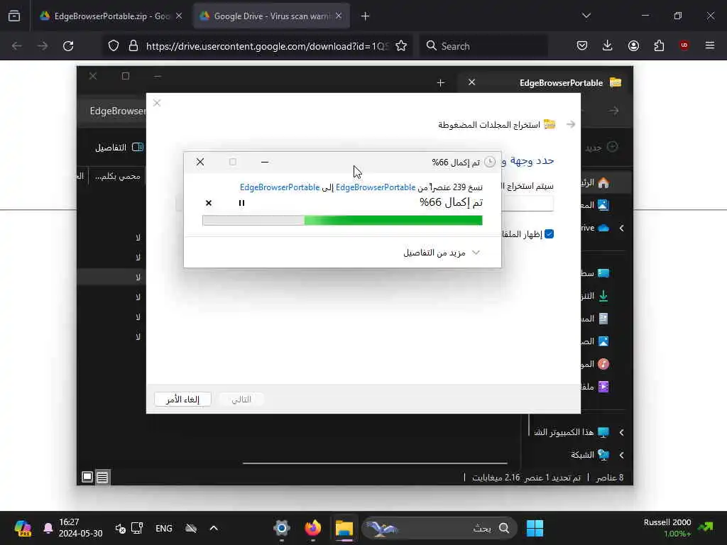Go back arrow in extract wizard
Screen dimensions: 727x545
click(571, 124)
